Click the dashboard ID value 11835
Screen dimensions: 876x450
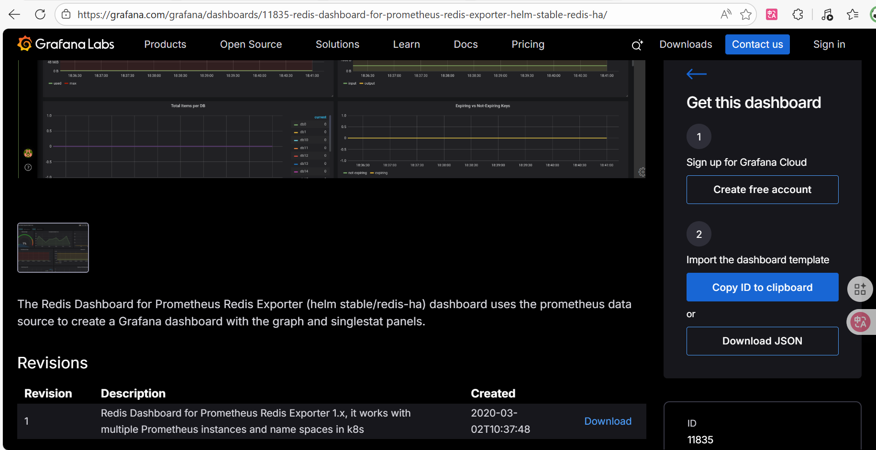700,440
